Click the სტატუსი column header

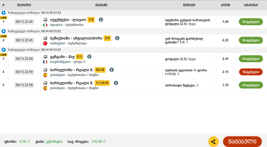[251, 5]
